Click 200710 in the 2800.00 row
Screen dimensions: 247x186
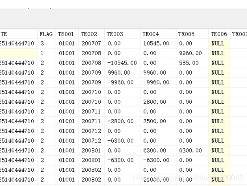pyautogui.click(x=91, y=102)
